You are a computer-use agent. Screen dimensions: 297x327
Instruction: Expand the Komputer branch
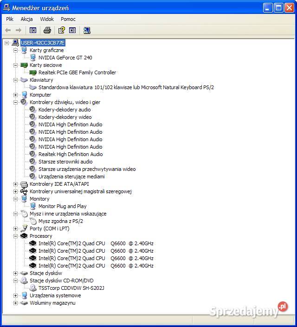click(15, 95)
